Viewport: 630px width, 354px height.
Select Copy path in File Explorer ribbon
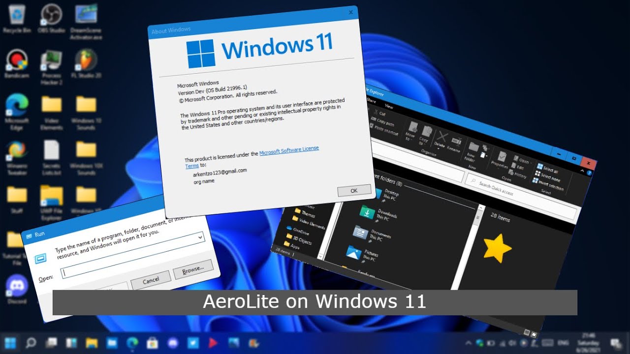381,121
